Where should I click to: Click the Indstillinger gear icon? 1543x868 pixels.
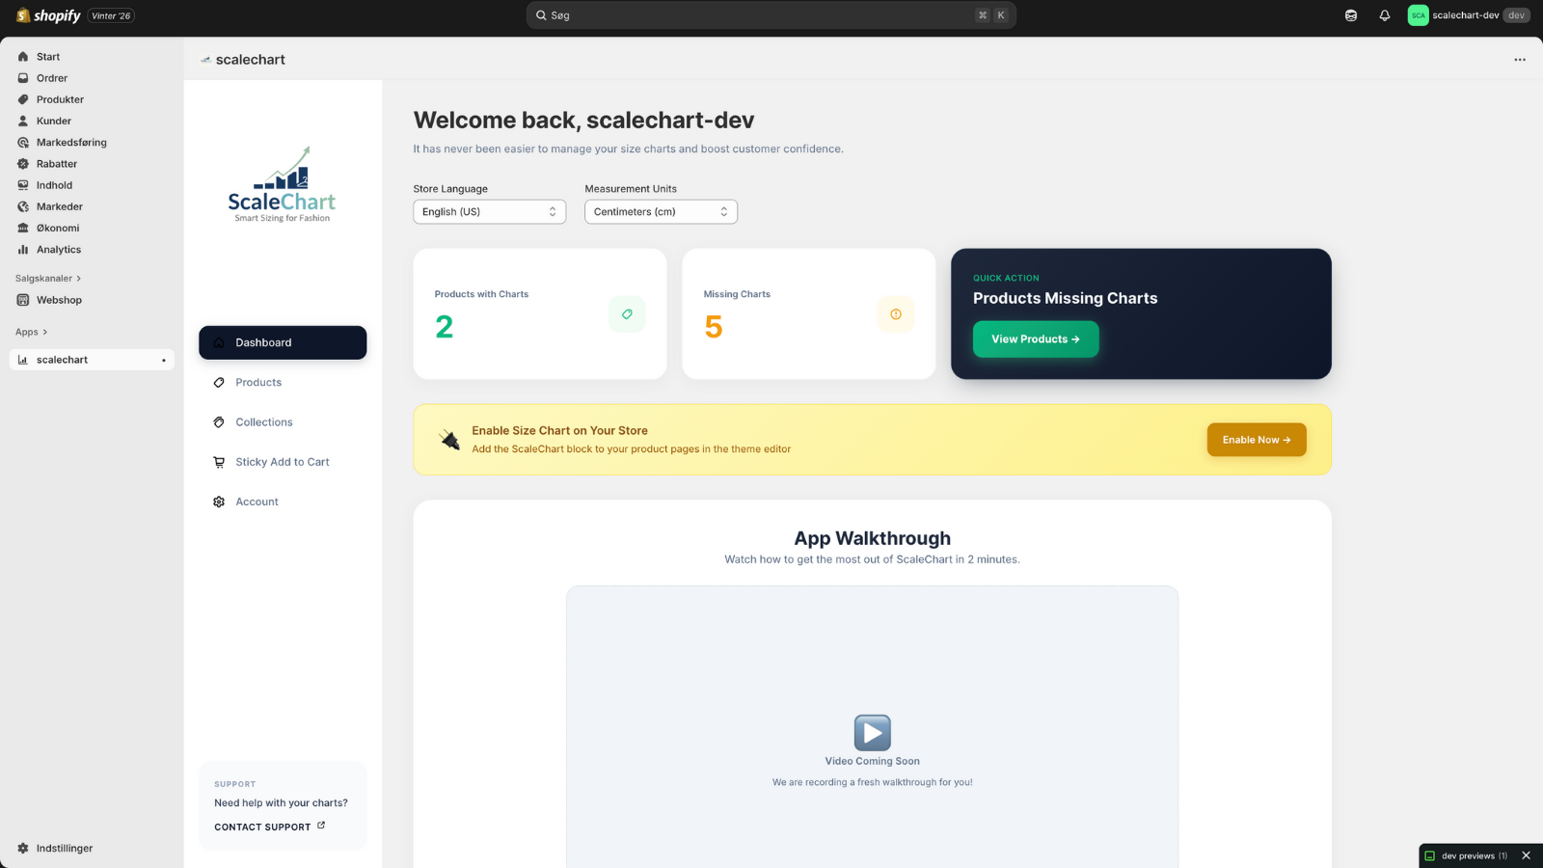click(23, 849)
